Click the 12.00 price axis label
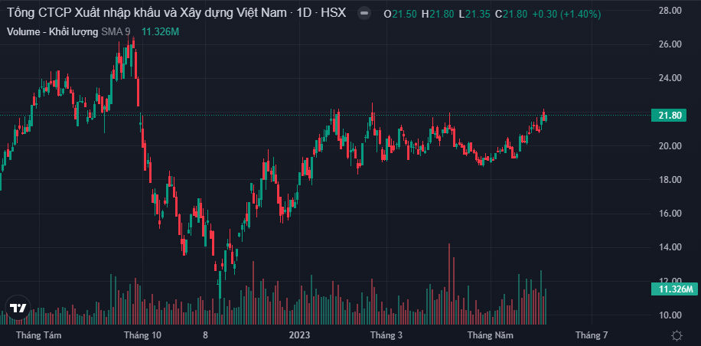This screenshot has height=346, width=701. (x=670, y=281)
